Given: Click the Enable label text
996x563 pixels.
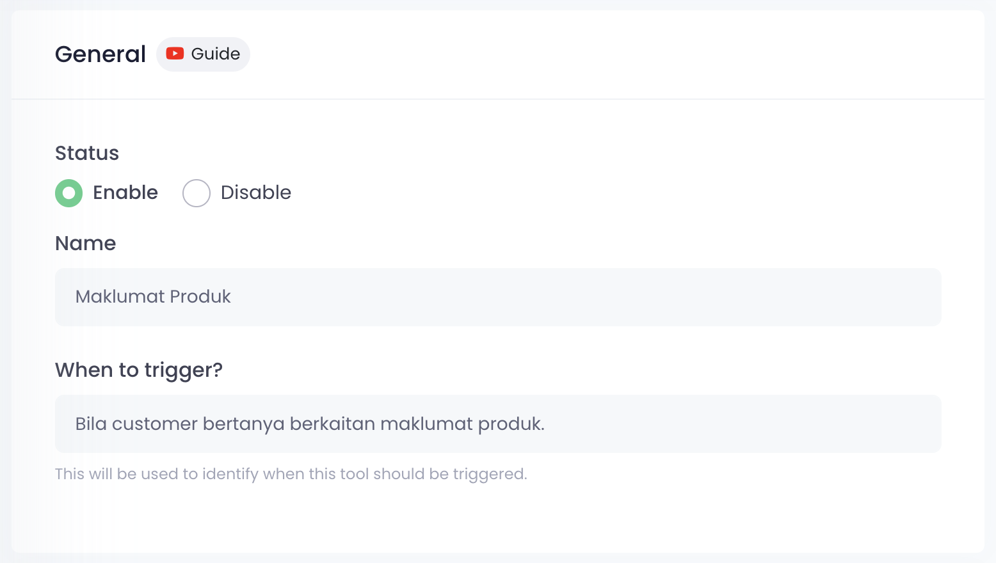Looking at the screenshot, I should 125,193.
